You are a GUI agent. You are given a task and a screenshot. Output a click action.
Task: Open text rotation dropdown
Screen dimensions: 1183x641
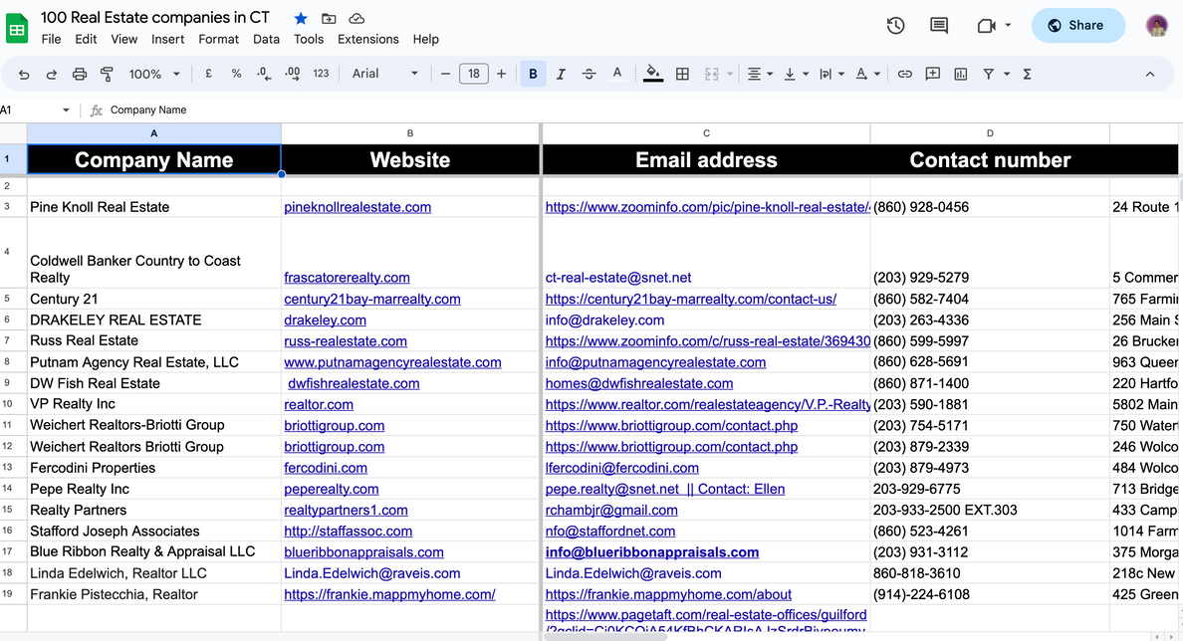click(867, 74)
